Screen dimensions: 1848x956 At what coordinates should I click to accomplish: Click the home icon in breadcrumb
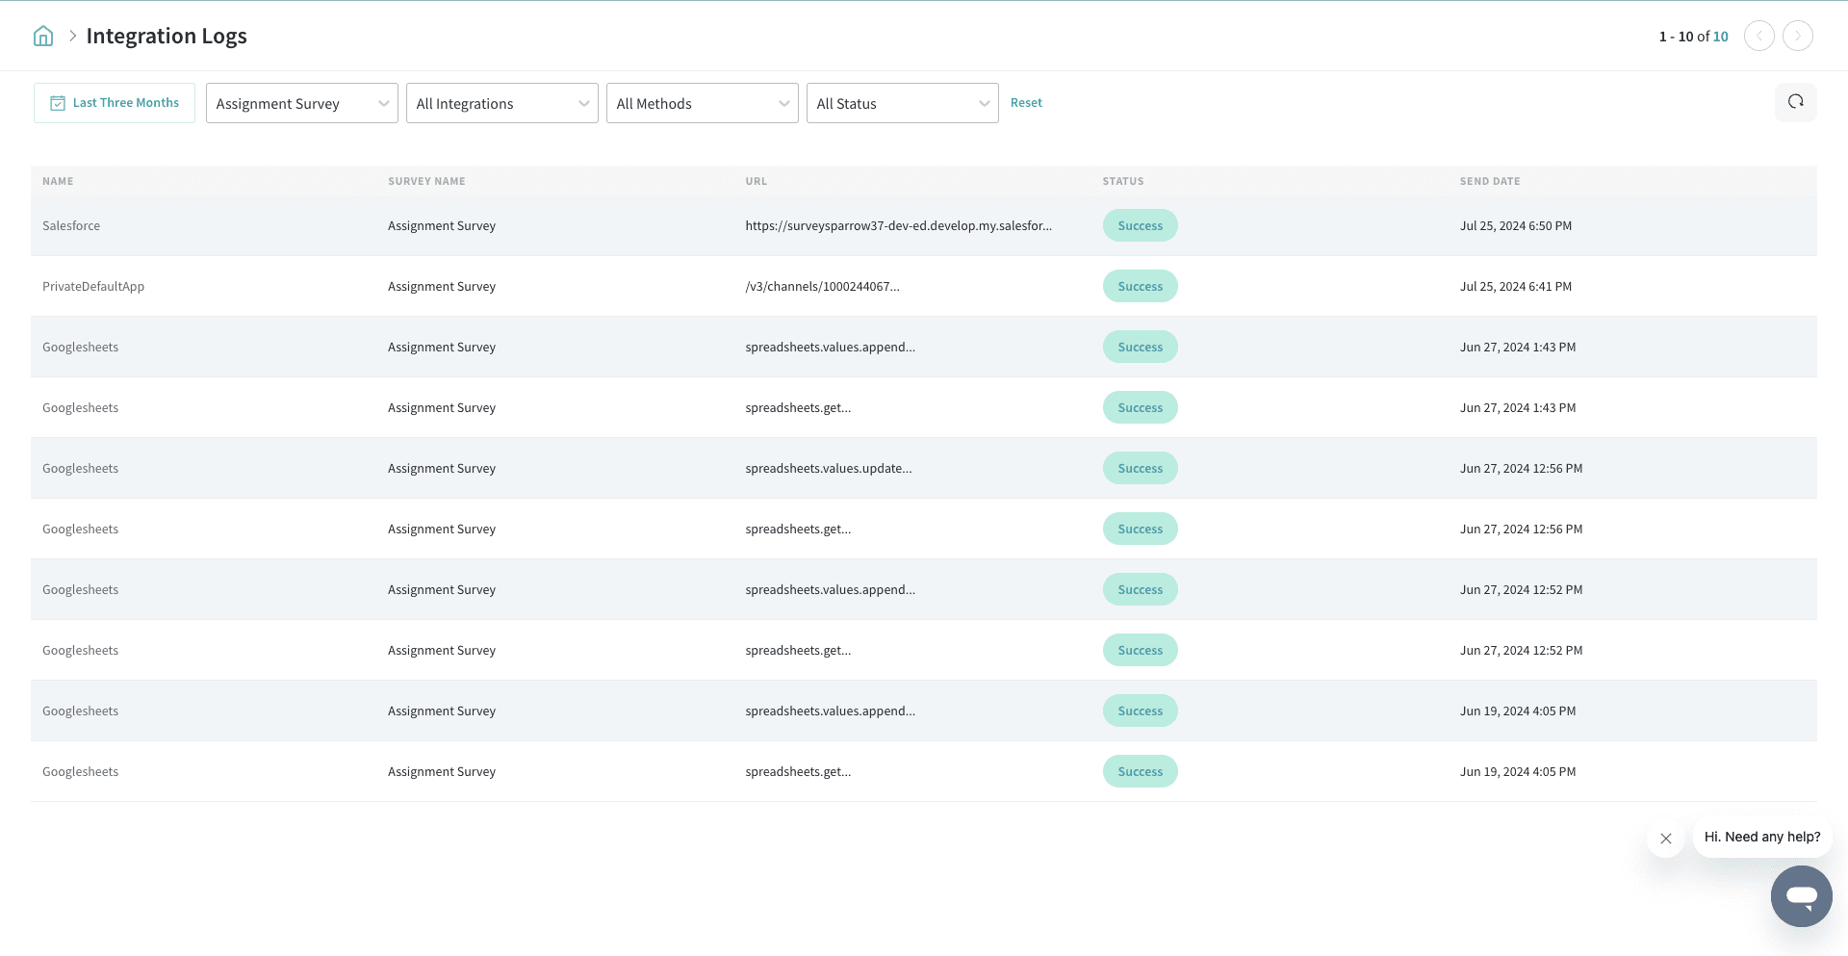point(43,37)
